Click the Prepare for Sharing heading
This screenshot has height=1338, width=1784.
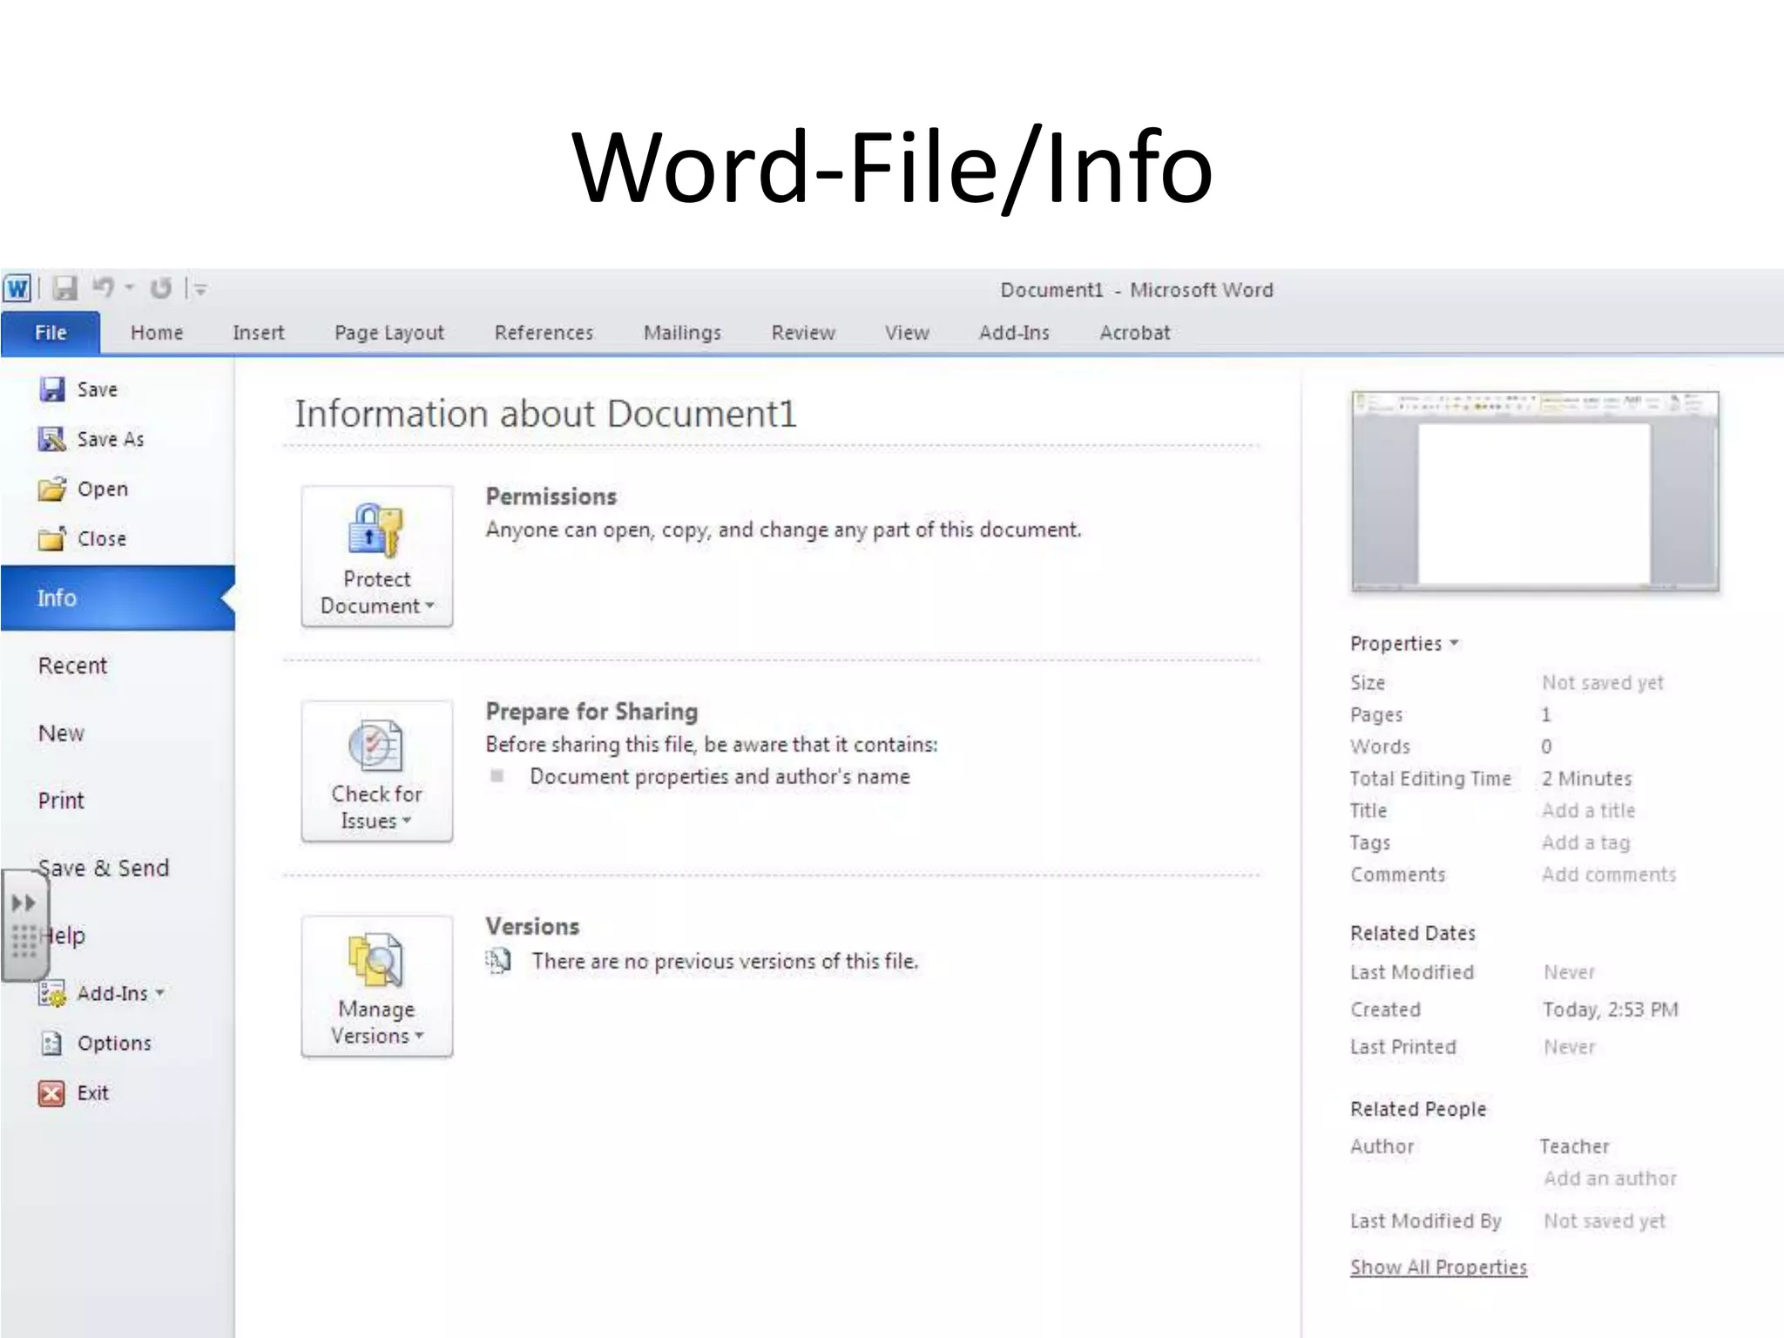pyautogui.click(x=591, y=712)
